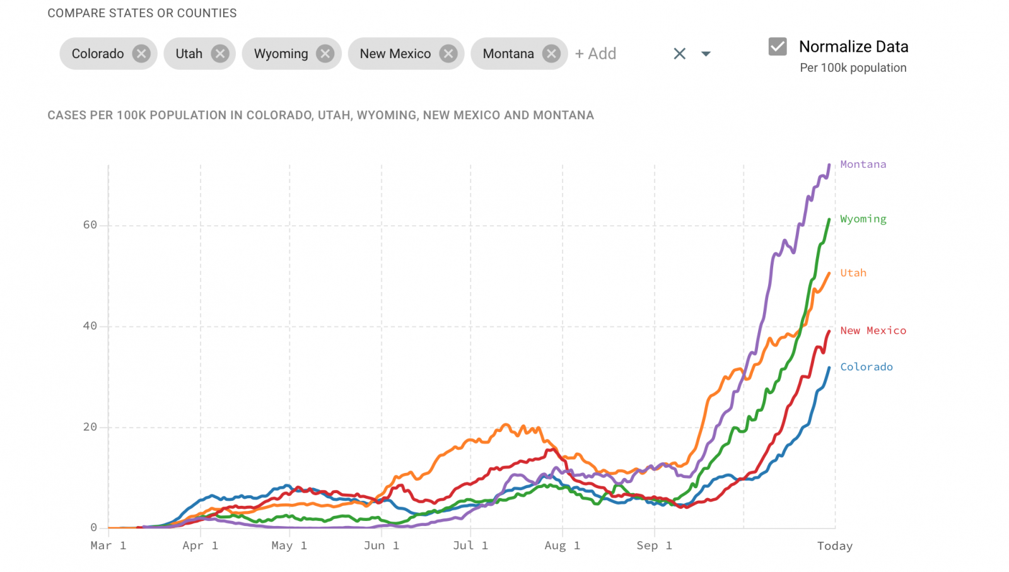
Task: Select the Montana chip label
Action: point(508,54)
